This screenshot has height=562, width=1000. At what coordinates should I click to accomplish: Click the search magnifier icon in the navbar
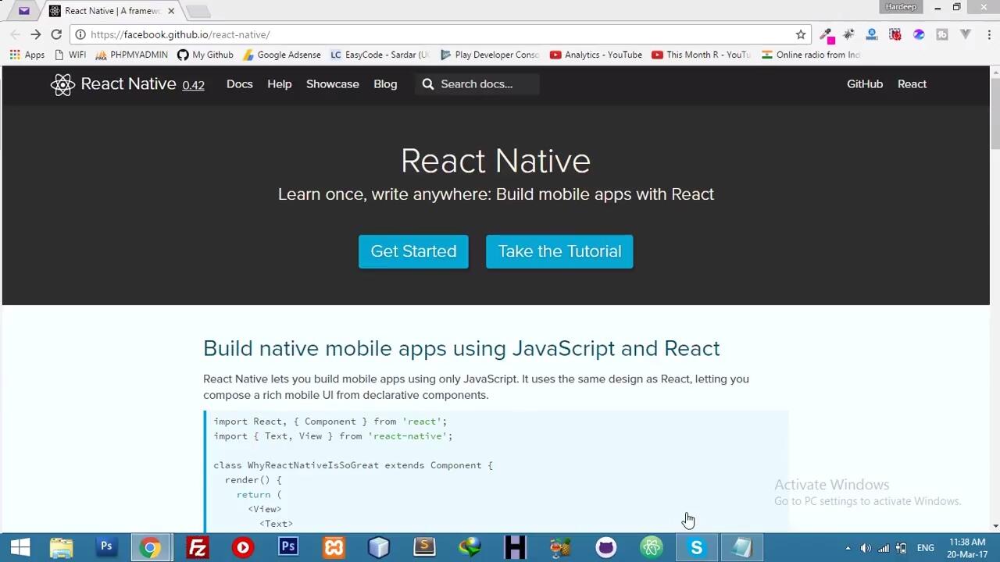tap(428, 84)
